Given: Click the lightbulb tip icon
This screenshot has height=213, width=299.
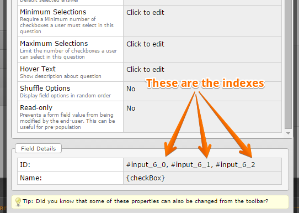Looking at the screenshot, I should point(18,202).
